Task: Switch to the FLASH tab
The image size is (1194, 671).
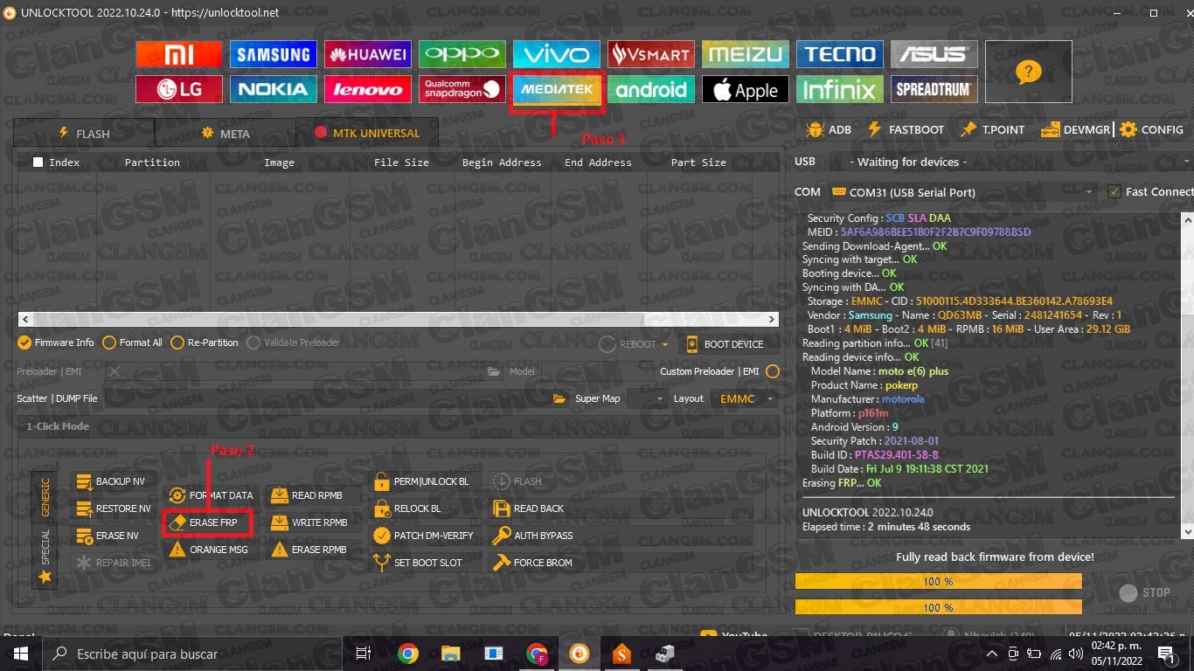Action: pos(84,134)
